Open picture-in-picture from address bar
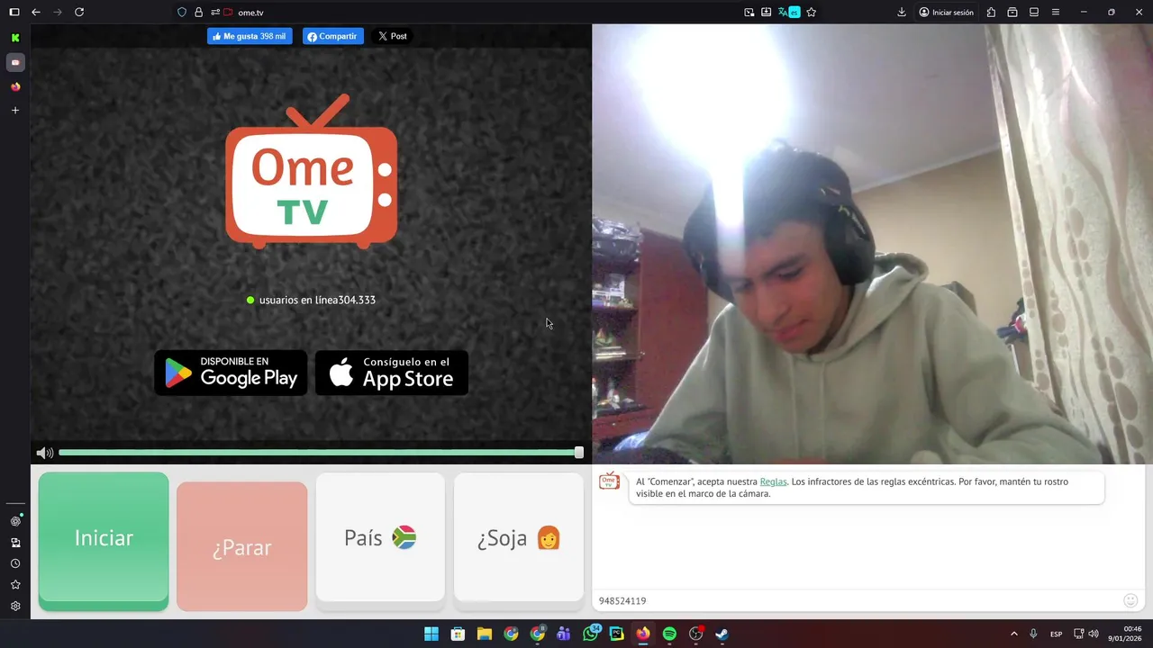The image size is (1153, 648). pos(749,13)
